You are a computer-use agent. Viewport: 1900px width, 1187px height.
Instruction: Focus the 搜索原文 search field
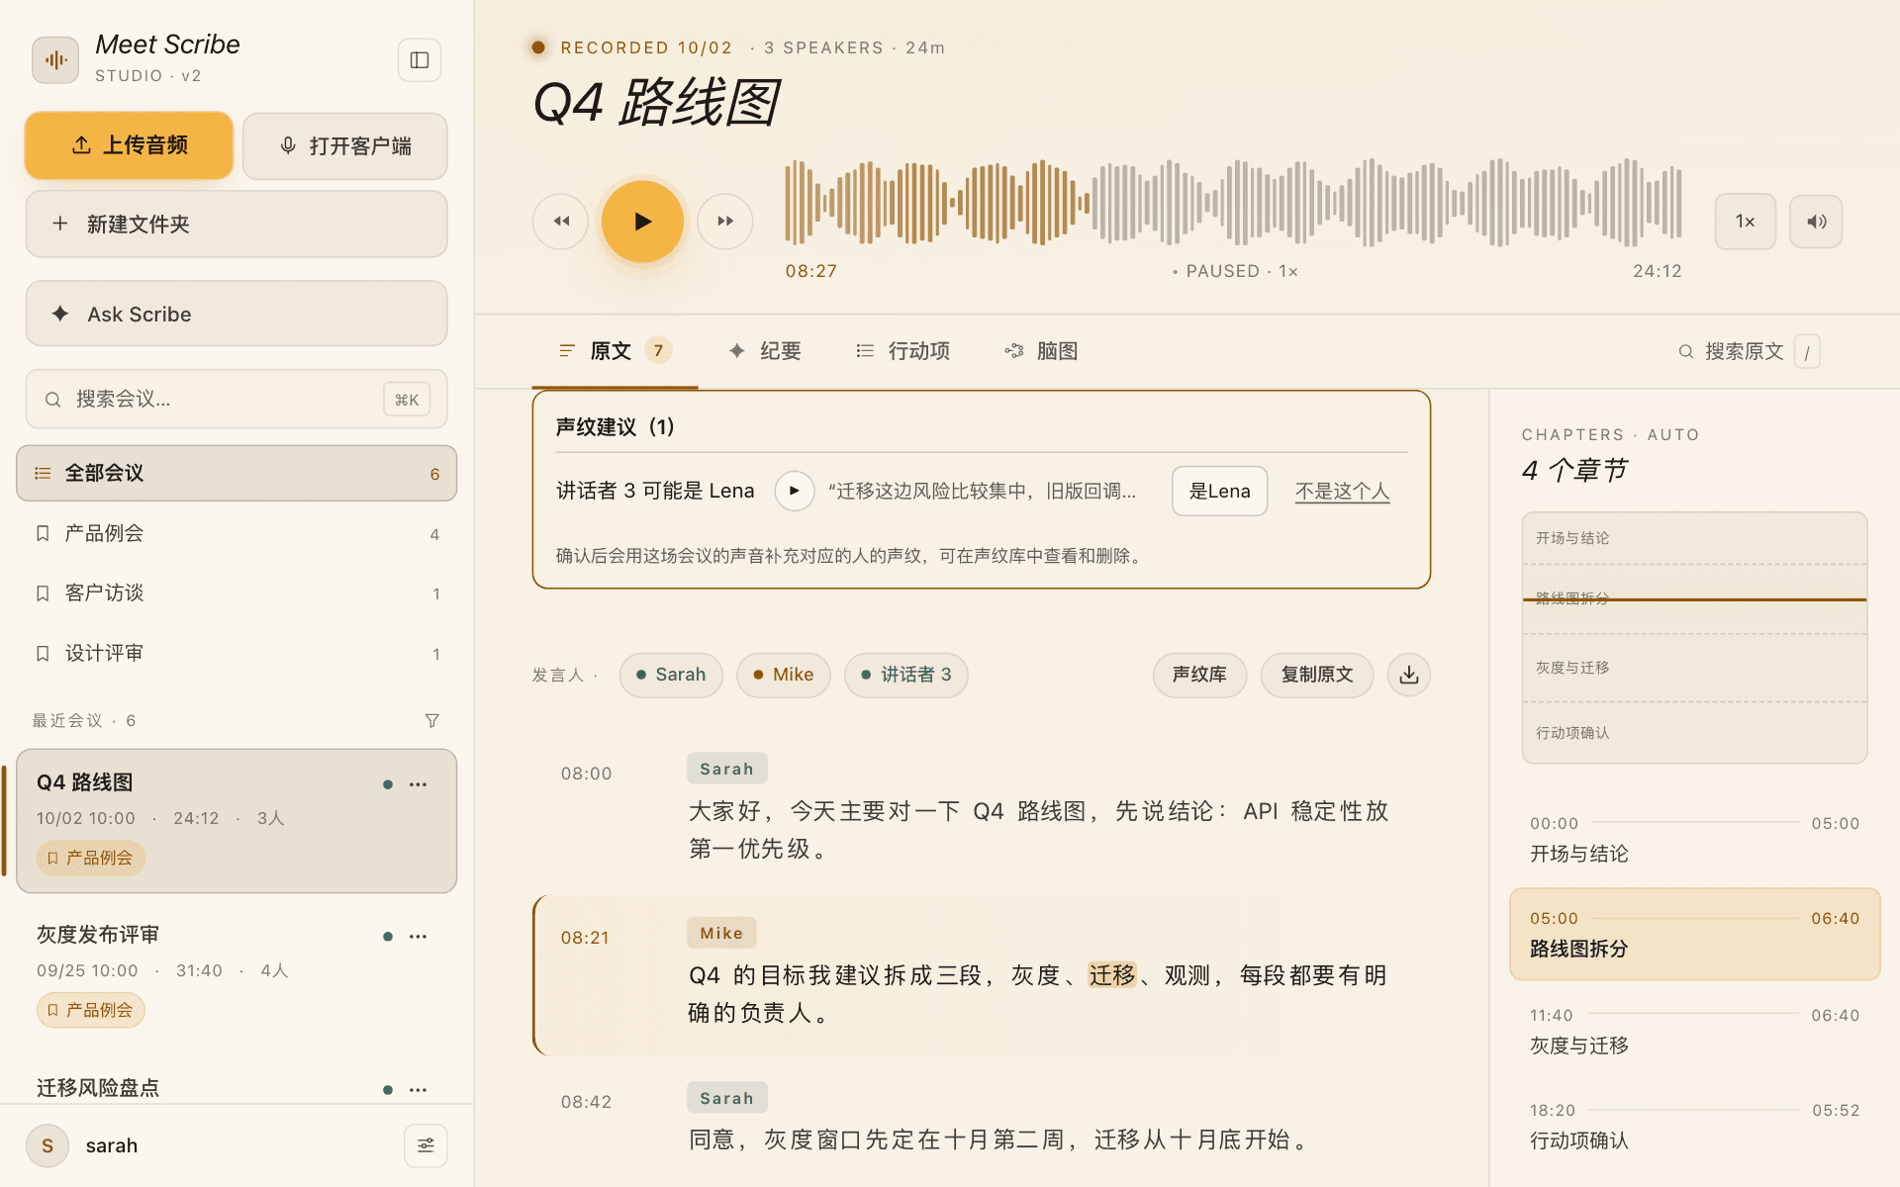tap(1748, 351)
